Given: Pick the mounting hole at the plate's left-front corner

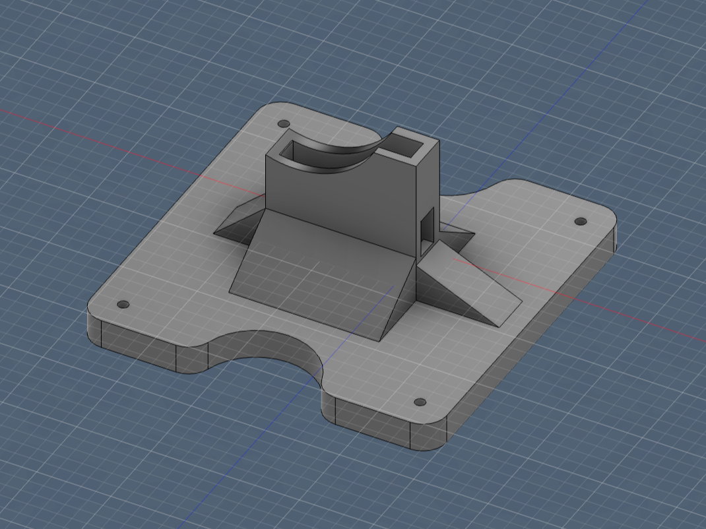Looking at the screenshot, I should [123, 304].
